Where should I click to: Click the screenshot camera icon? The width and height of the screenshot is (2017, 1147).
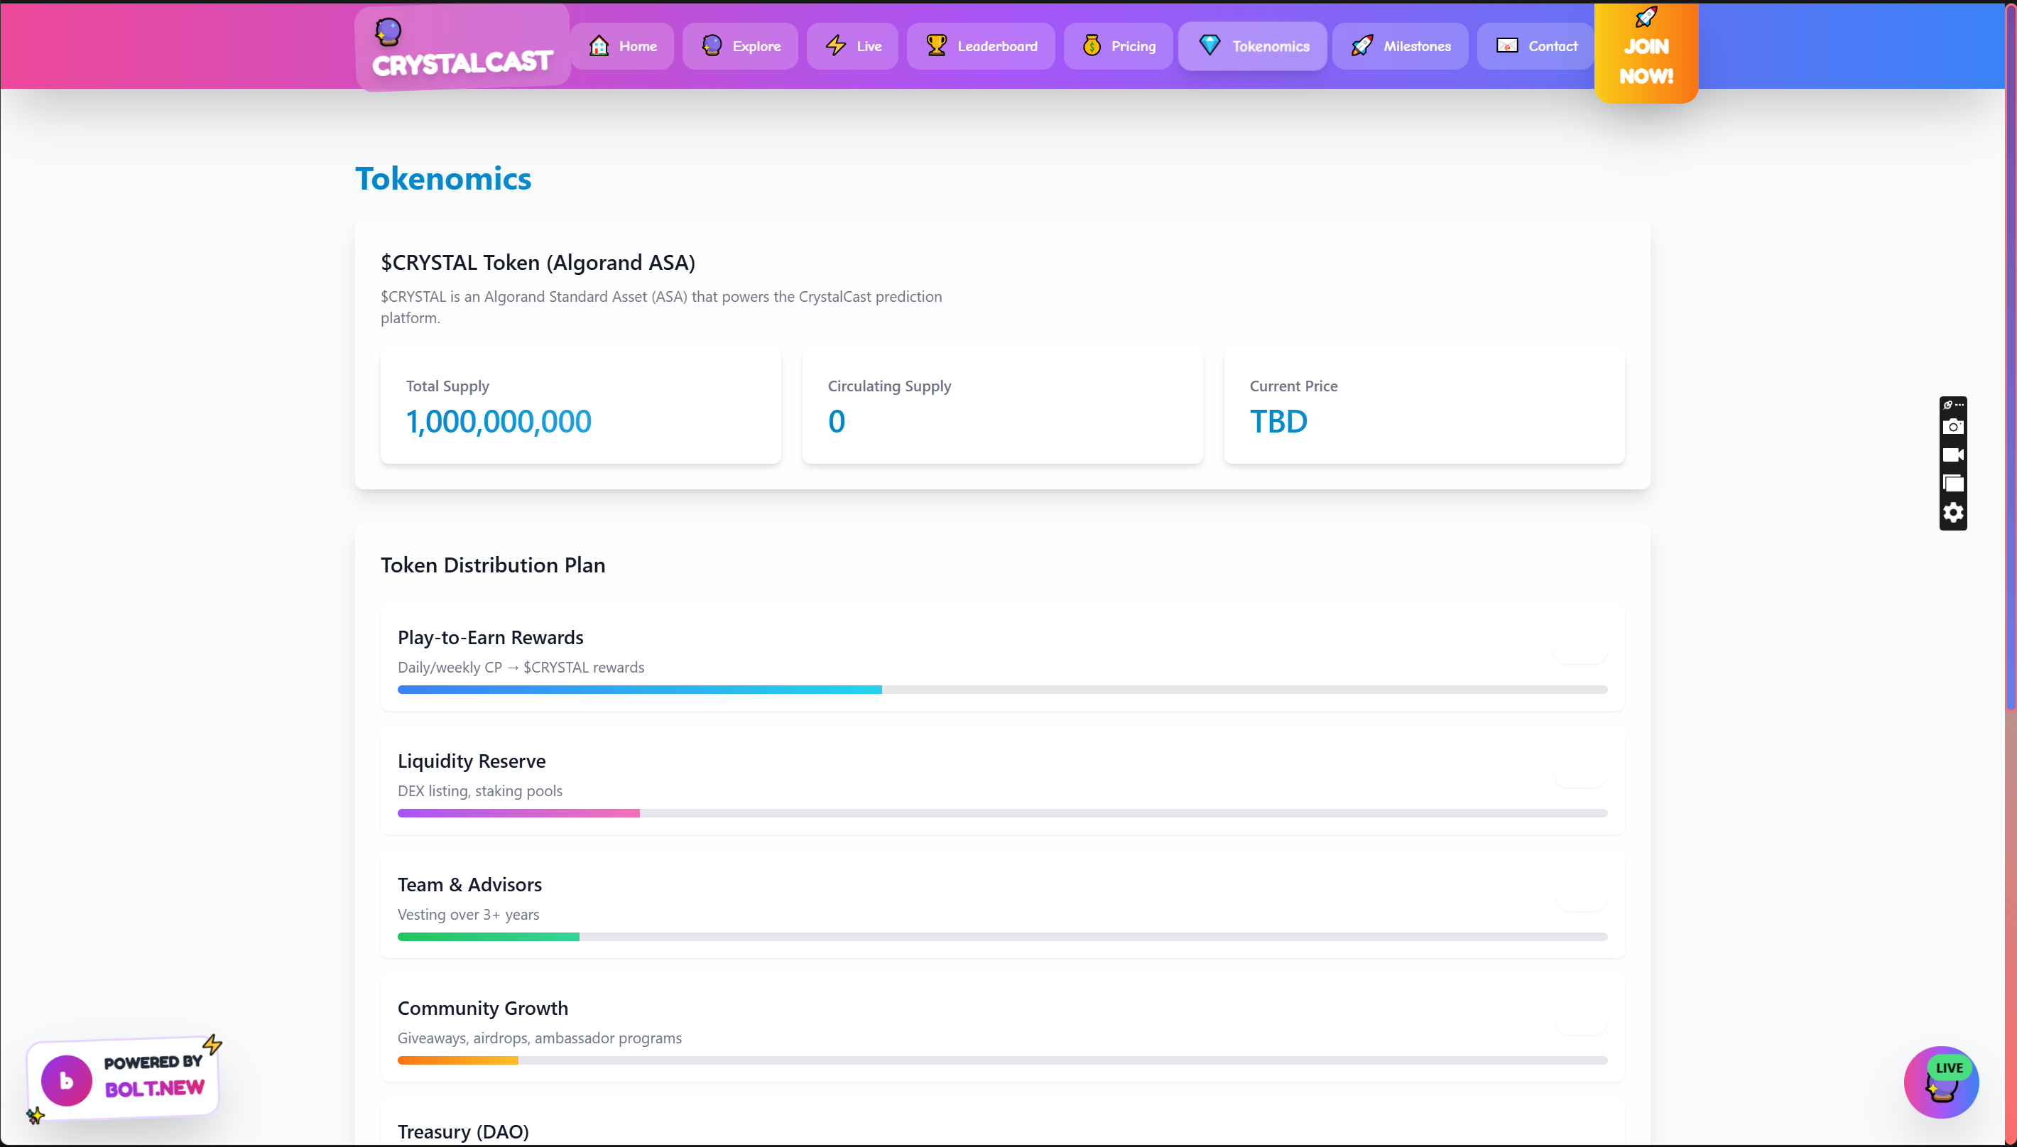(1952, 427)
